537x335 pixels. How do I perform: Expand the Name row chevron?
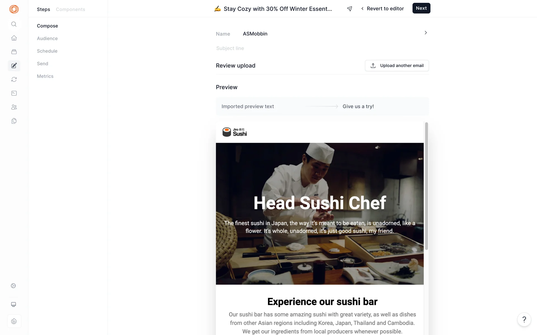(426, 33)
